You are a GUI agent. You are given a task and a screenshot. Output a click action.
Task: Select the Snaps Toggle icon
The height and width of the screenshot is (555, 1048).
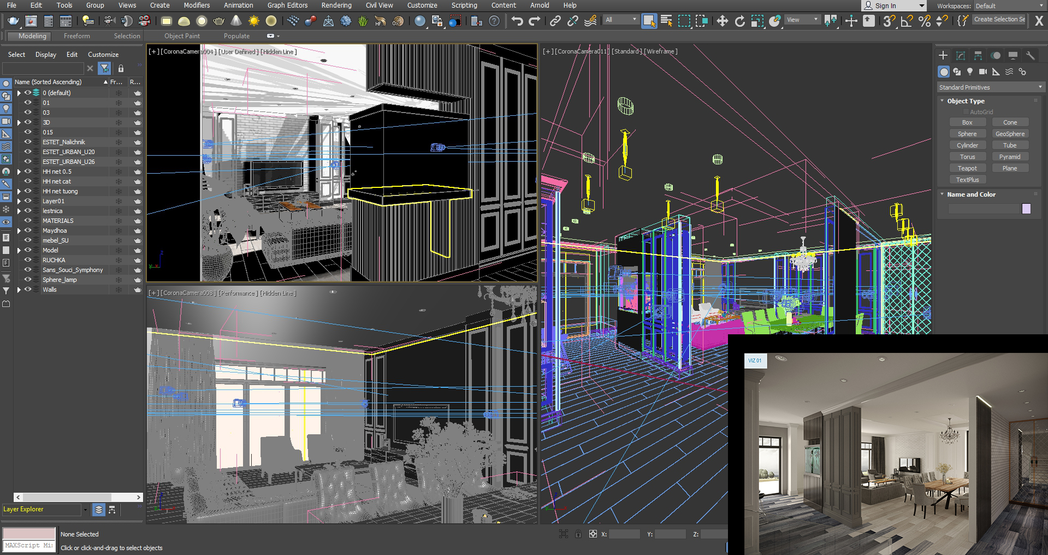tap(889, 20)
